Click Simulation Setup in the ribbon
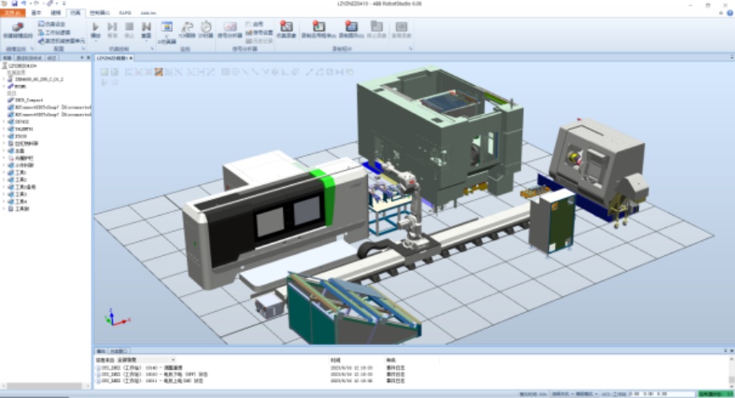This screenshot has width=735, height=398. tap(54, 25)
